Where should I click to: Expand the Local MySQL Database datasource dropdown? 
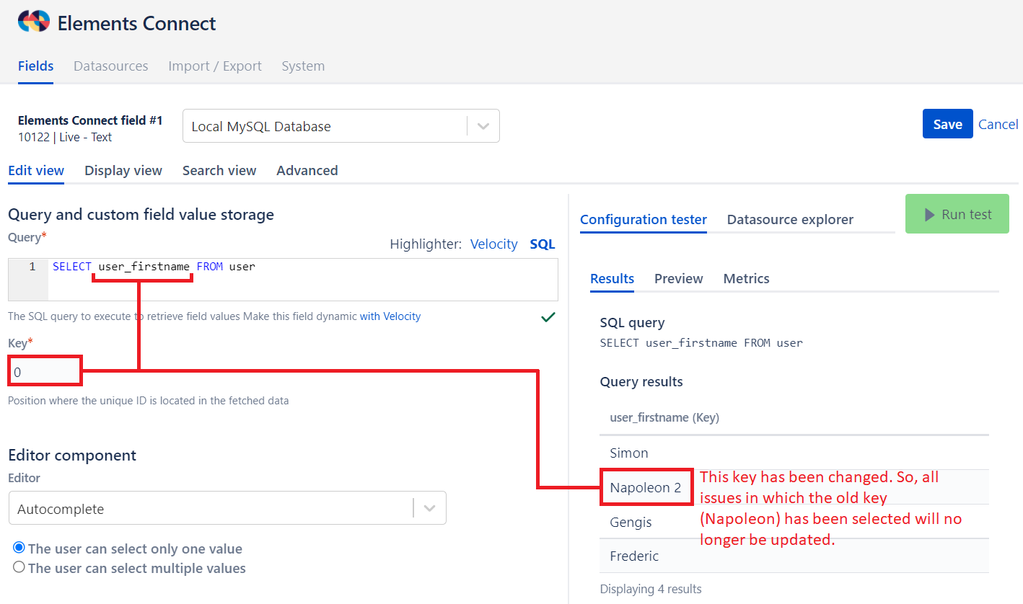[483, 126]
